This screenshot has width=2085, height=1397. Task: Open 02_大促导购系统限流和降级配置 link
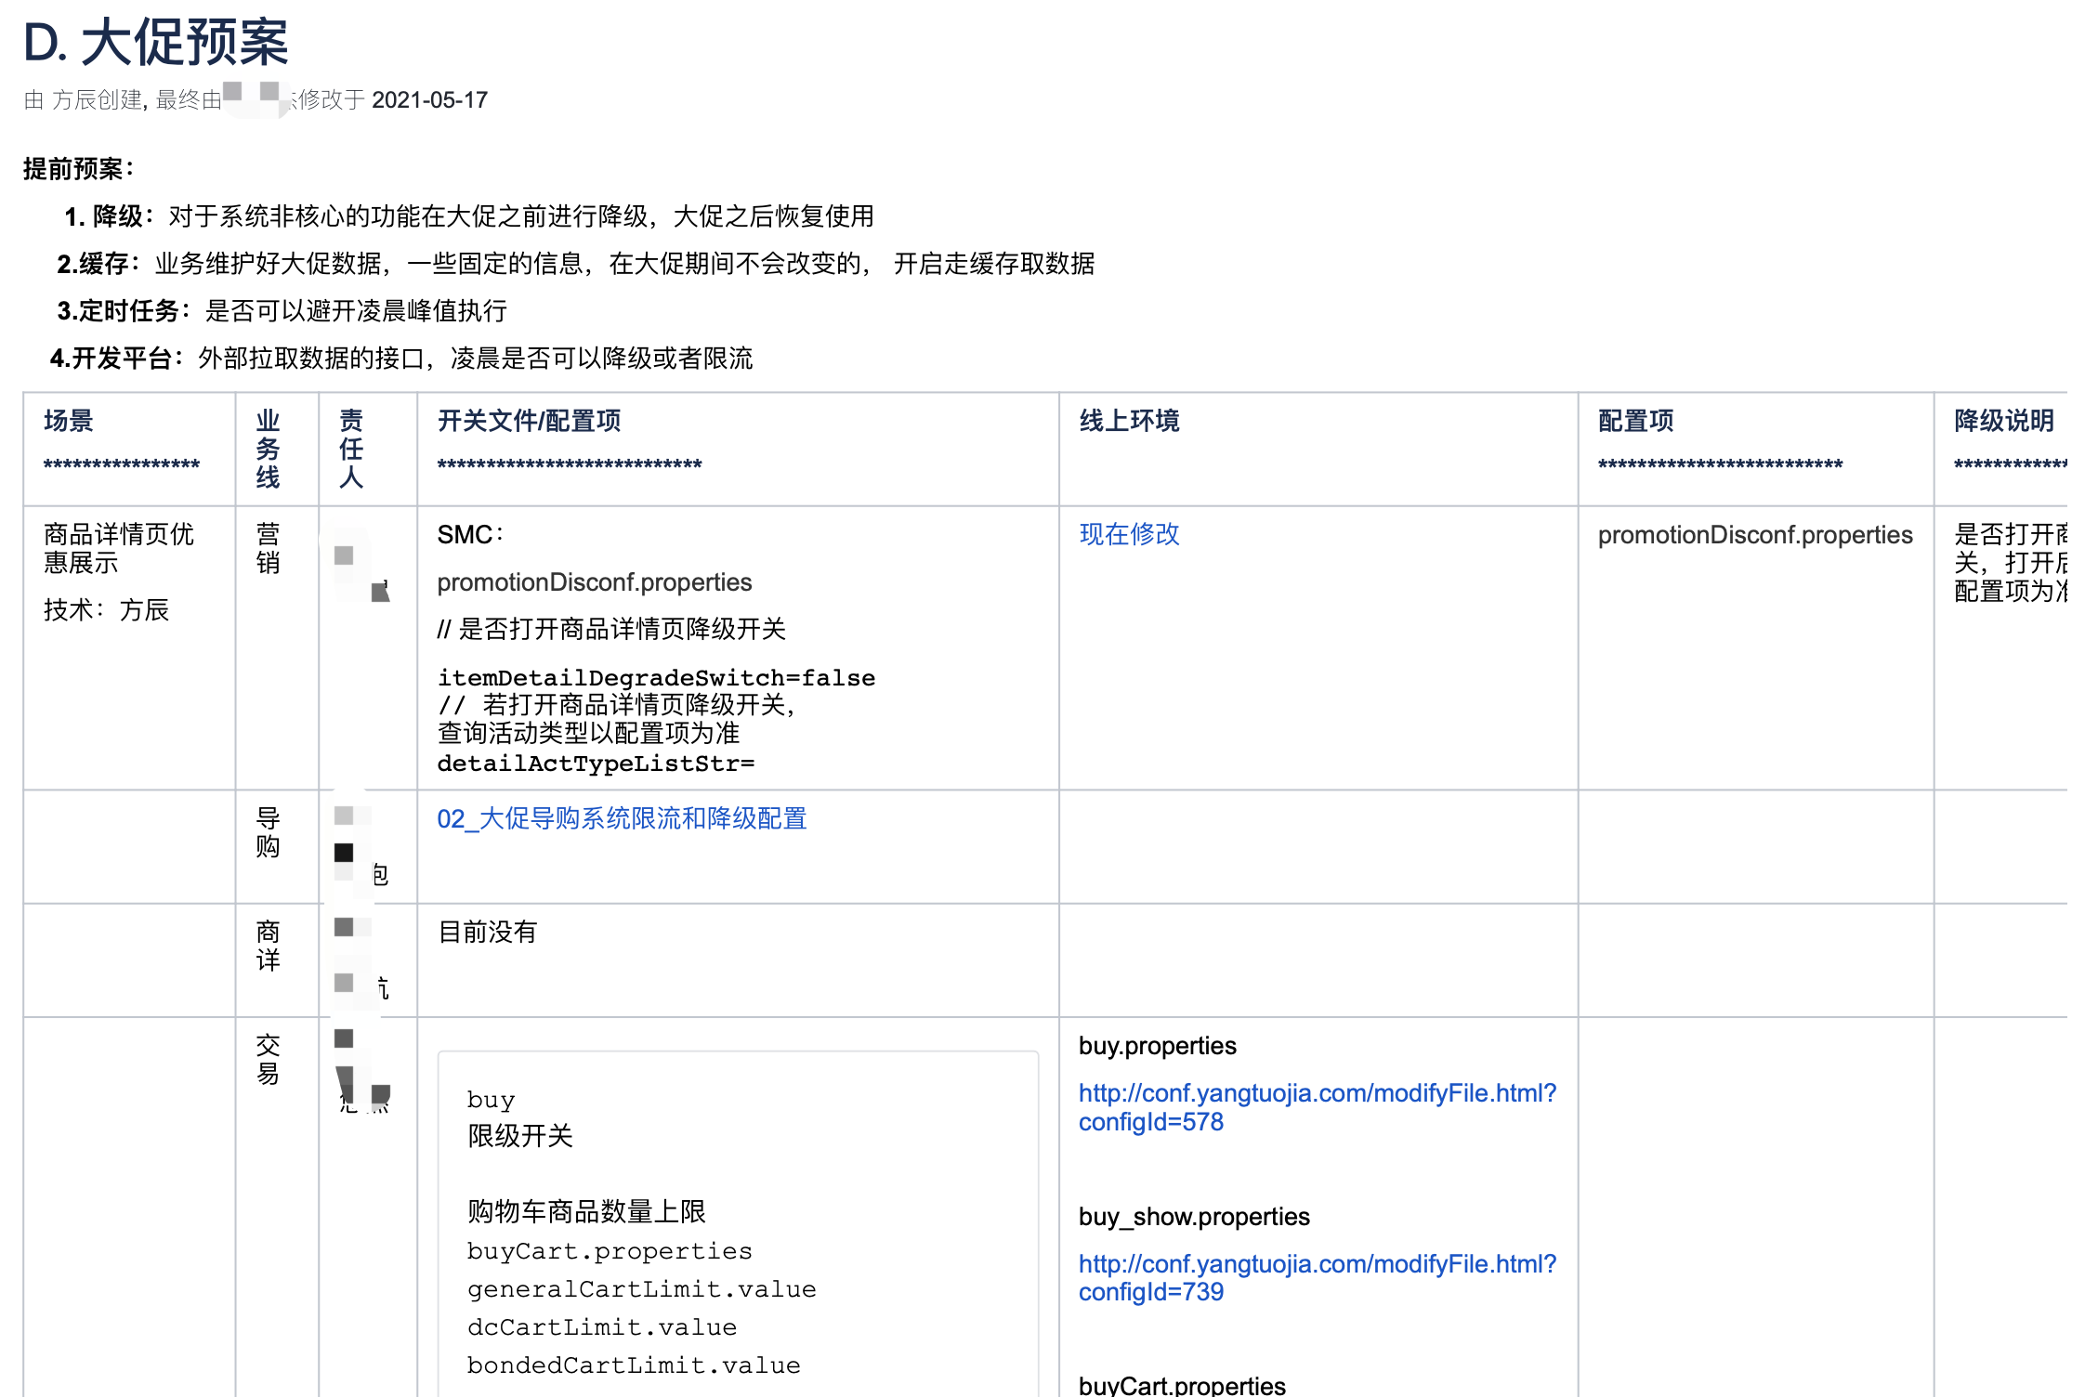point(622,818)
